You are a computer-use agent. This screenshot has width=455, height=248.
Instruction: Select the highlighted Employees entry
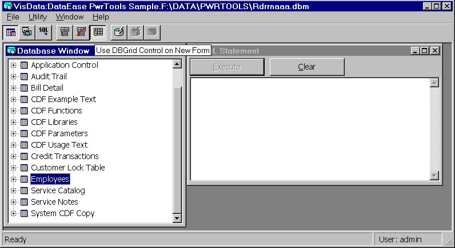(x=50, y=179)
